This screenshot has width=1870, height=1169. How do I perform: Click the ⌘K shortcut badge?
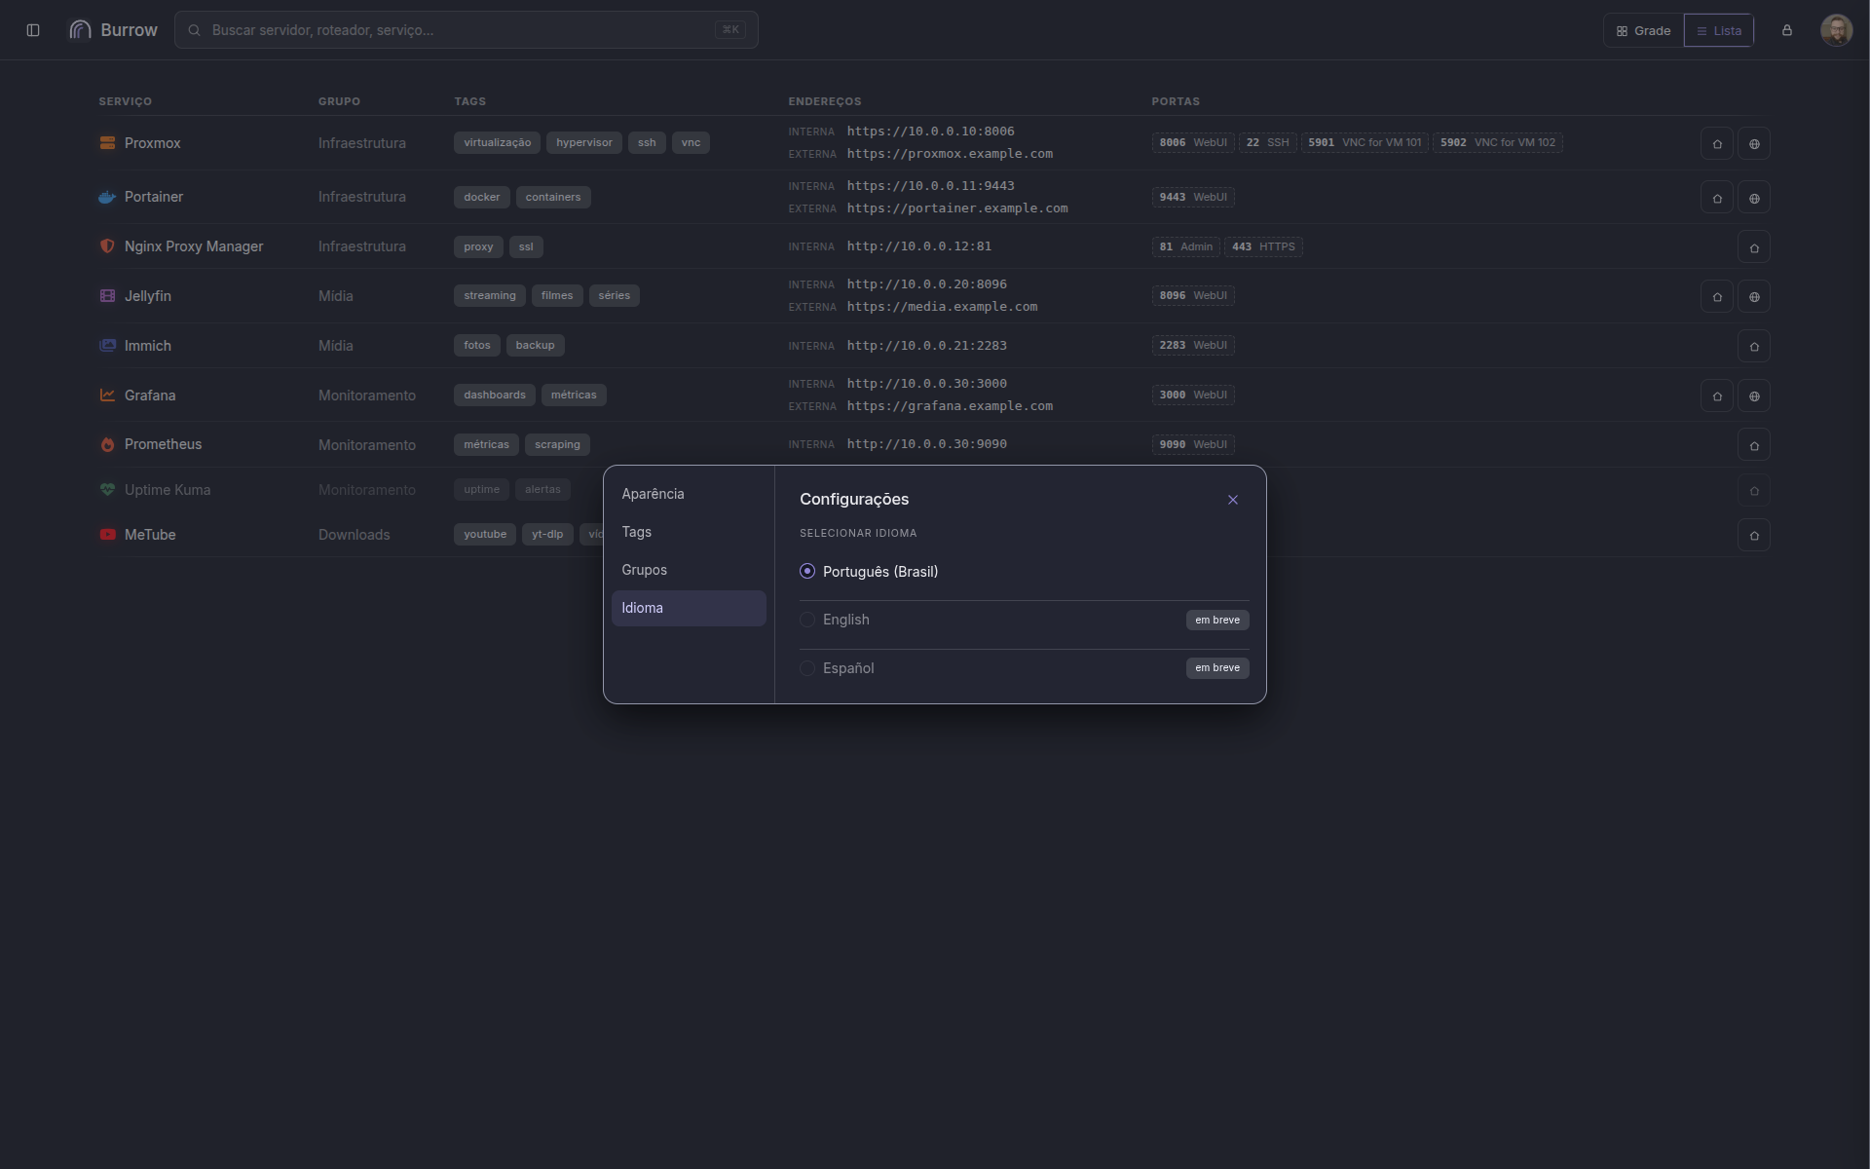coord(730,30)
